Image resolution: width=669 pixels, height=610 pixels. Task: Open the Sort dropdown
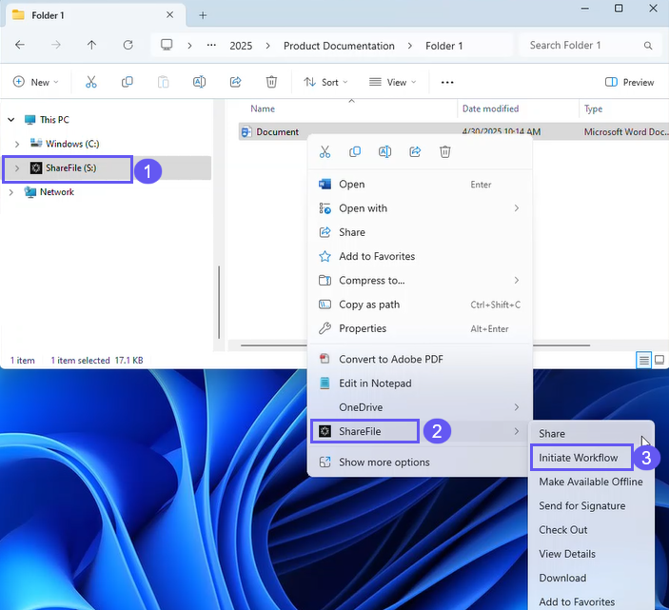[x=325, y=82]
